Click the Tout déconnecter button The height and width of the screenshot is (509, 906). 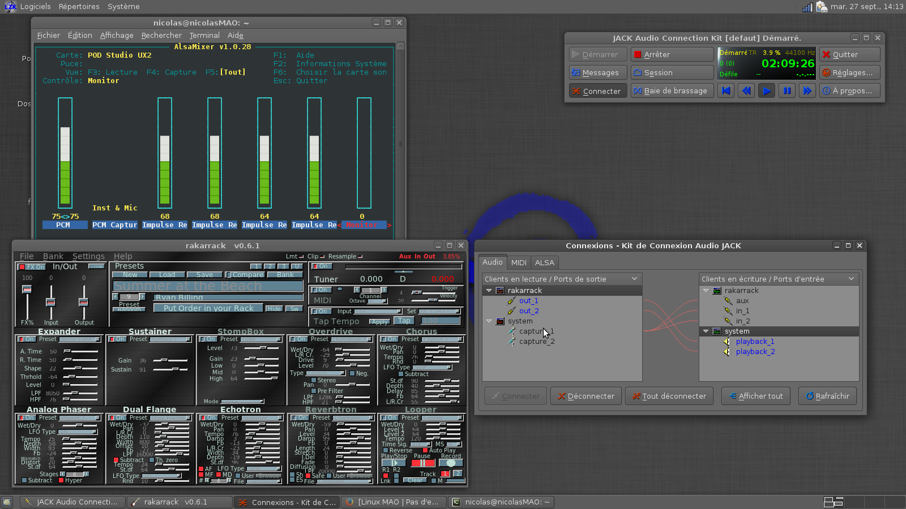[669, 396]
